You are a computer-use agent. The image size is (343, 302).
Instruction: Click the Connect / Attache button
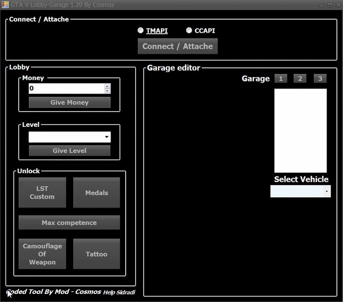pyautogui.click(x=178, y=46)
